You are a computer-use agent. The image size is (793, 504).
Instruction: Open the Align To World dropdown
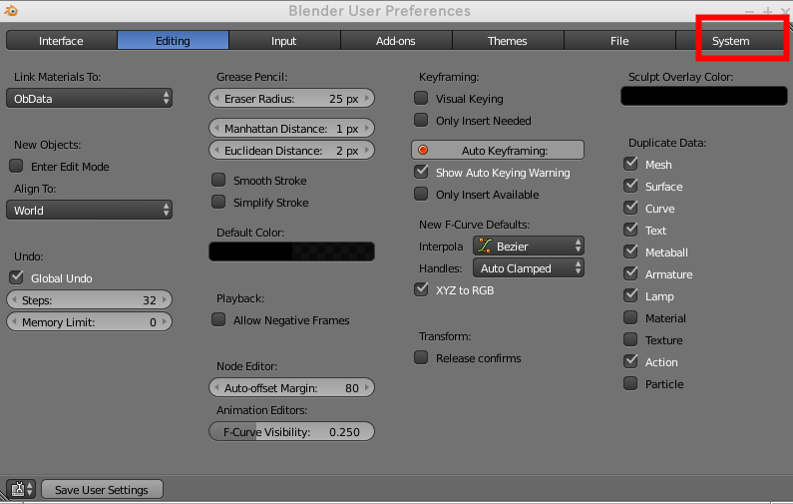89,210
